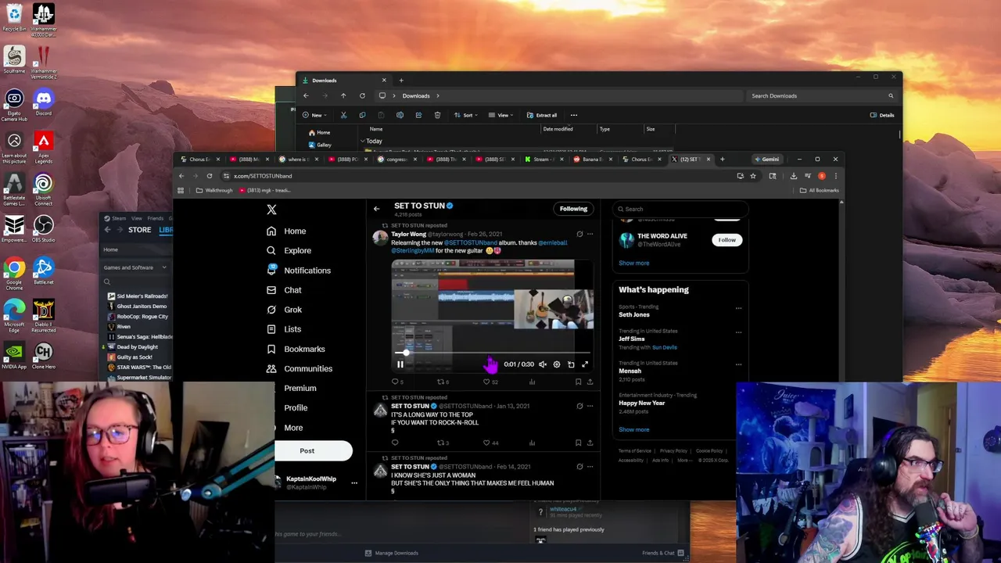Viewport: 1001px width, 563px height.
Task: Unmute the video's volume icon
Action: [x=542, y=364]
